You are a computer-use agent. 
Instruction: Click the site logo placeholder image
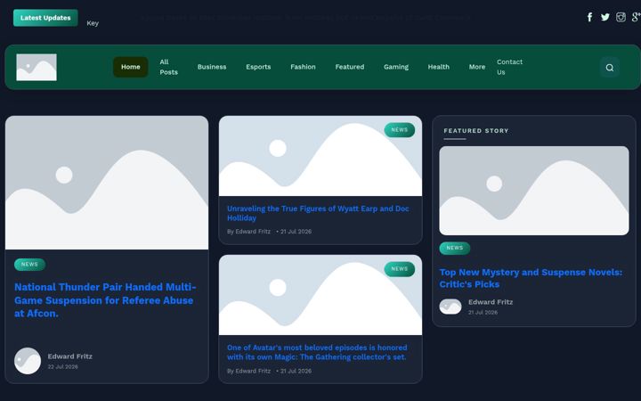[x=37, y=67]
